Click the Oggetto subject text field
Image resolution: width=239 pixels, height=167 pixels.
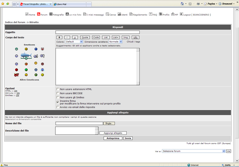pos(97,32)
